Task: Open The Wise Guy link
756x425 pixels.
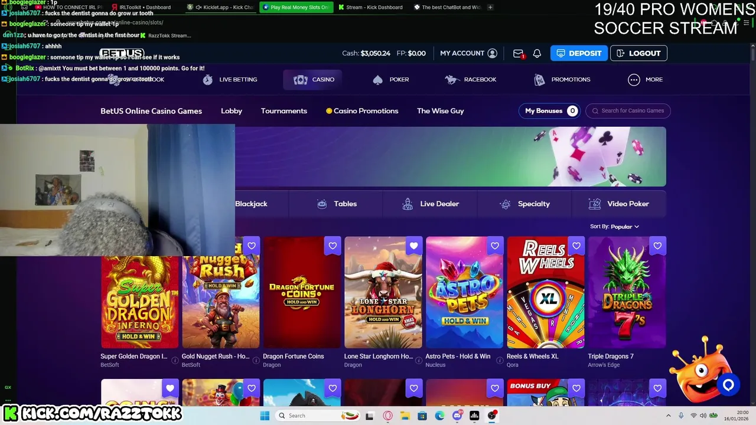Action: (441, 111)
